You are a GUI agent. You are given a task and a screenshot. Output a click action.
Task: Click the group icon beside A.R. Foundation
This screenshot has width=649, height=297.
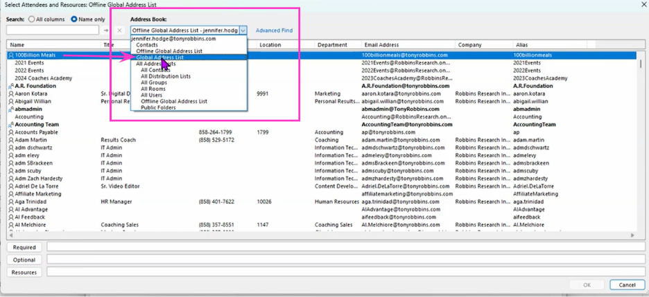pyautogui.click(x=11, y=86)
